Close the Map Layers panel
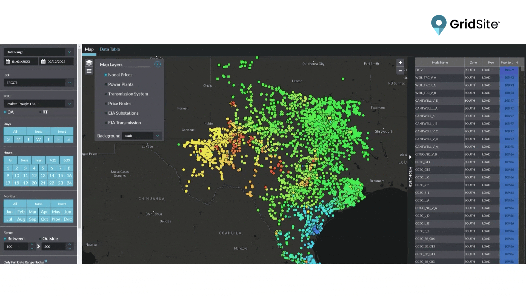Viewport: 526px width, 296px height. click(158, 64)
